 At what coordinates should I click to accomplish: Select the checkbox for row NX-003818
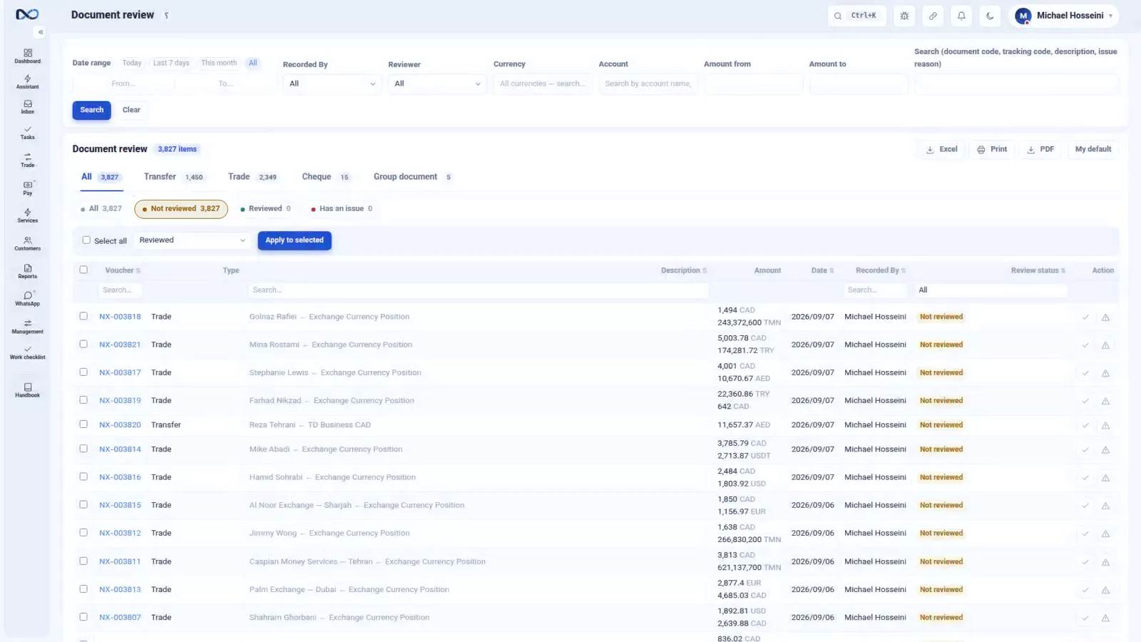point(83,316)
